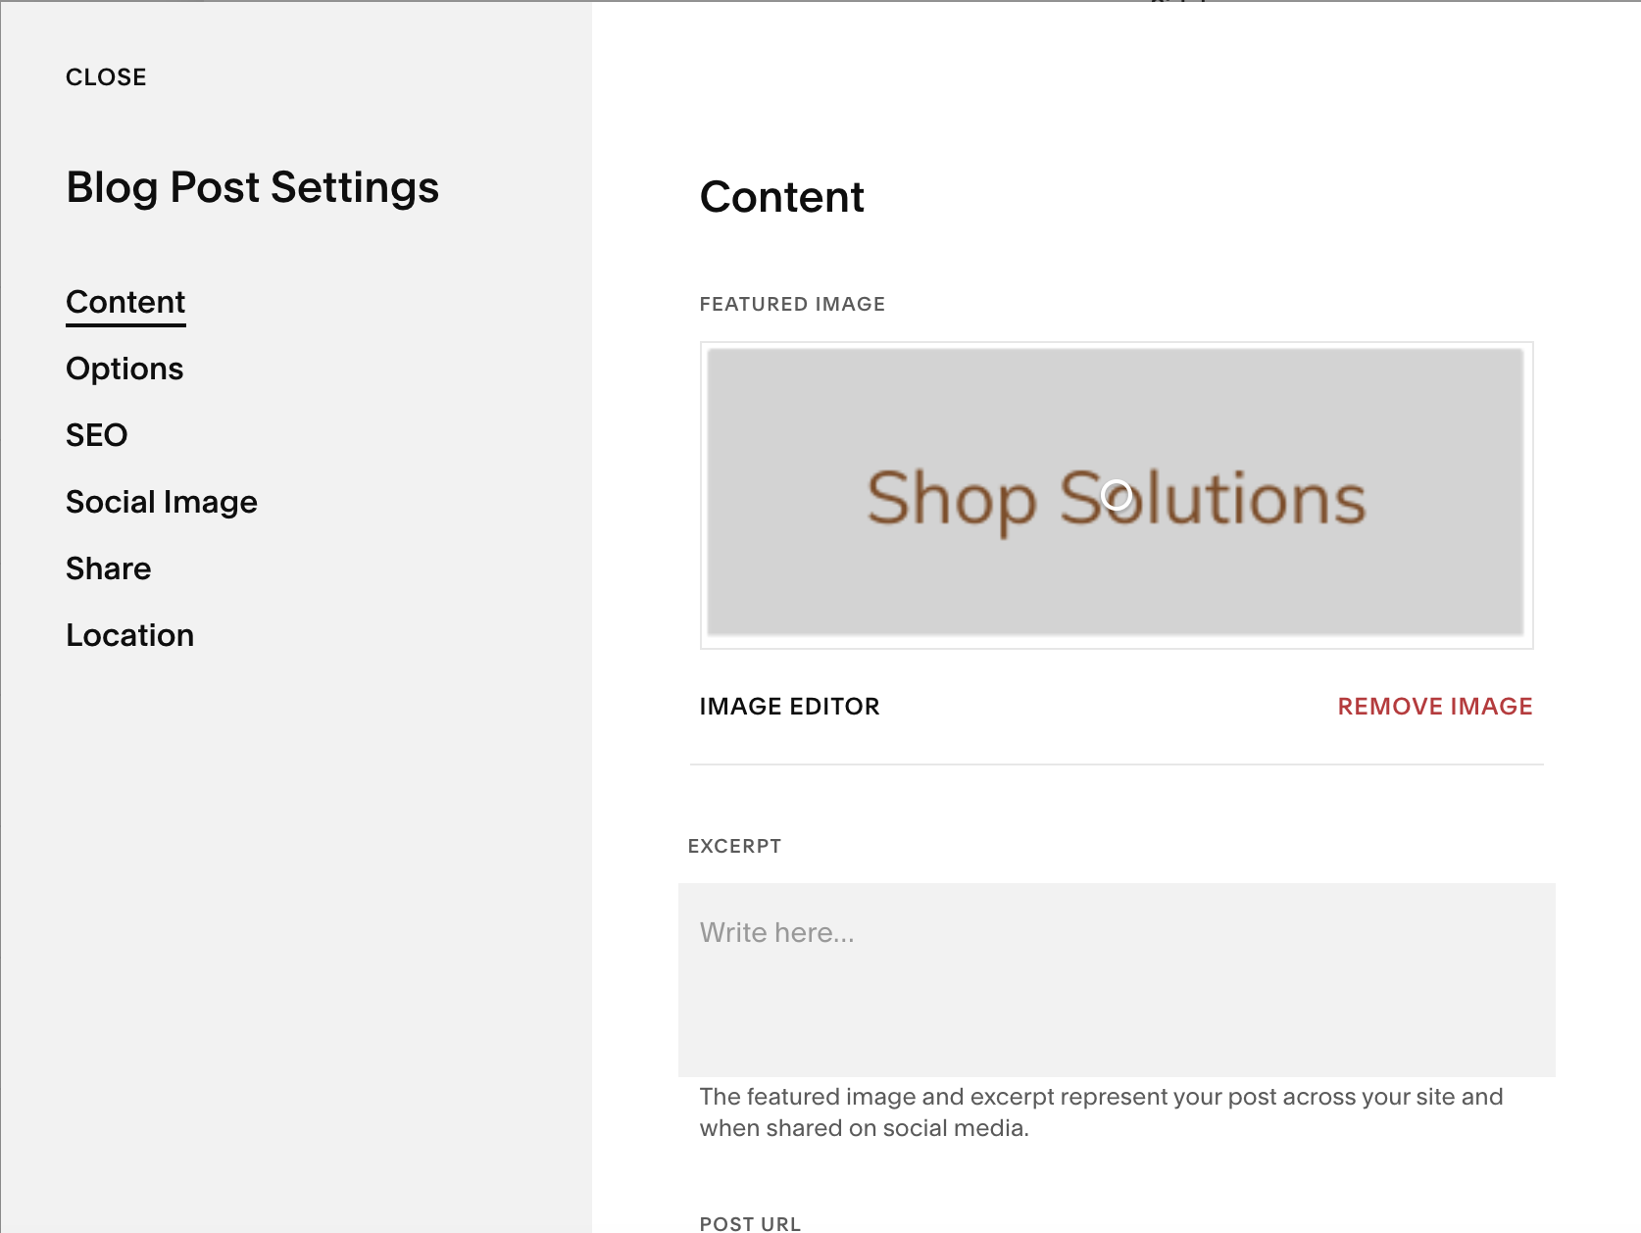Switch to the Options tab

(124, 369)
